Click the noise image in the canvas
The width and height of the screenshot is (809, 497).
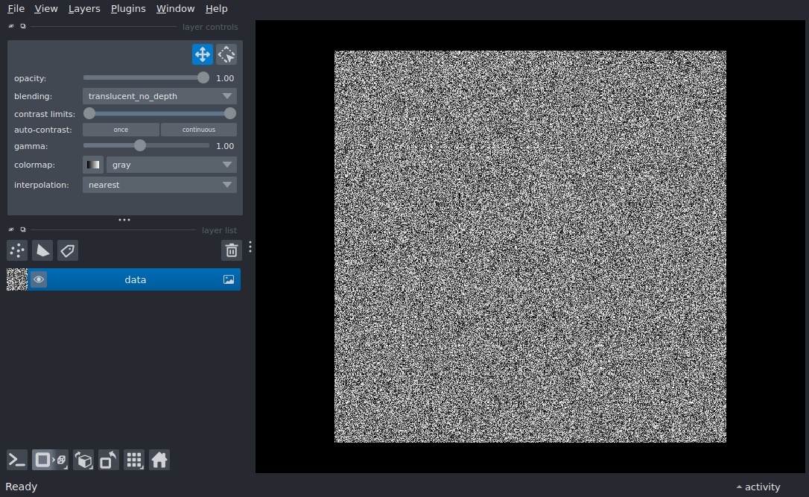530,246
